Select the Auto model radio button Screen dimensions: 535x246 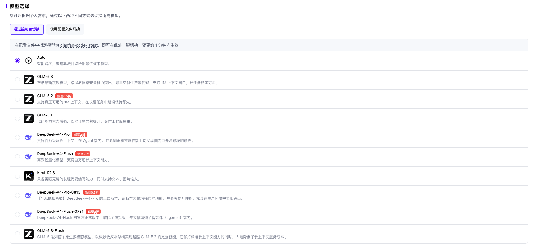[x=17, y=61]
